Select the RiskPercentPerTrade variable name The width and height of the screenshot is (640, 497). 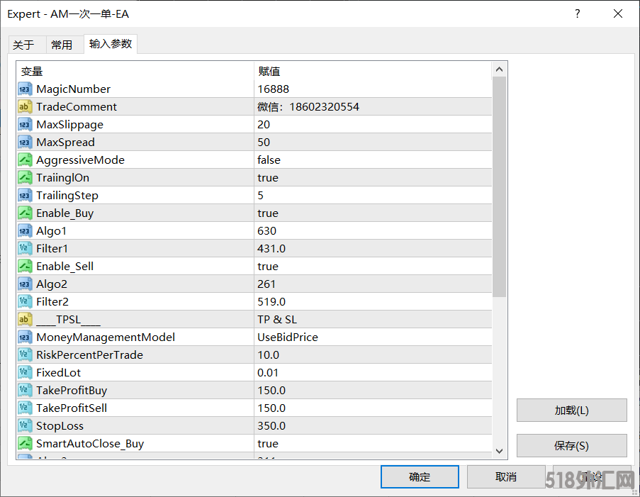[x=89, y=355]
